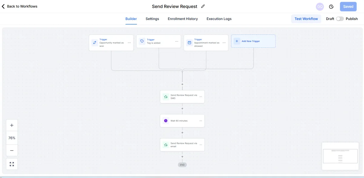Click the fit-to-screen icon below zoom controls
364x178 pixels.
click(x=12, y=164)
